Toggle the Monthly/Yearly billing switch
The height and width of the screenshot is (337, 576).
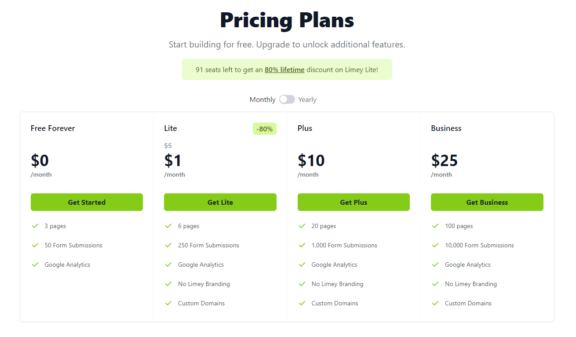(287, 99)
